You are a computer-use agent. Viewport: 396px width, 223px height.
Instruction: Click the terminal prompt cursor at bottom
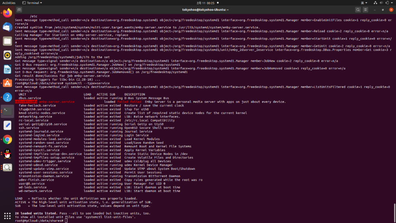pos(66,221)
